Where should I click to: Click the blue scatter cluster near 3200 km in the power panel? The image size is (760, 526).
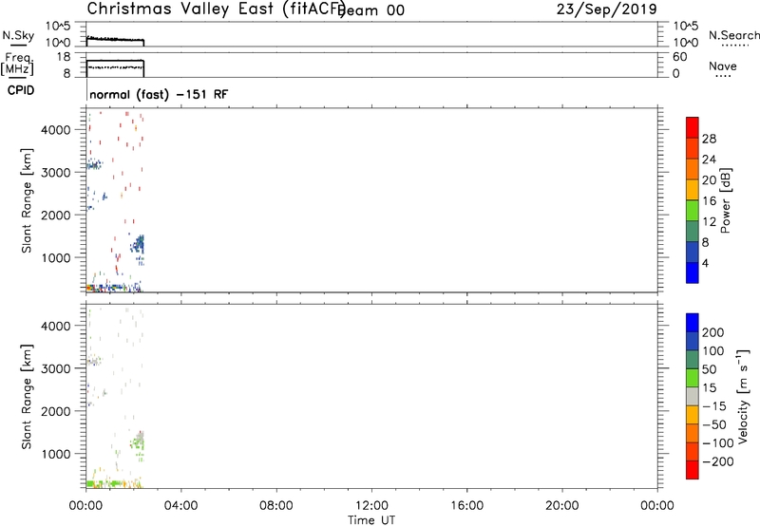(x=94, y=164)
